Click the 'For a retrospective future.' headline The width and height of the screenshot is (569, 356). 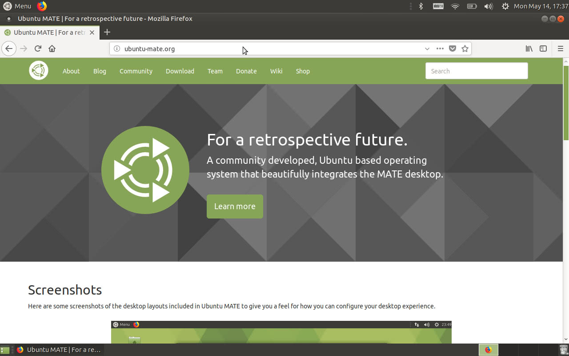(307, 140)
